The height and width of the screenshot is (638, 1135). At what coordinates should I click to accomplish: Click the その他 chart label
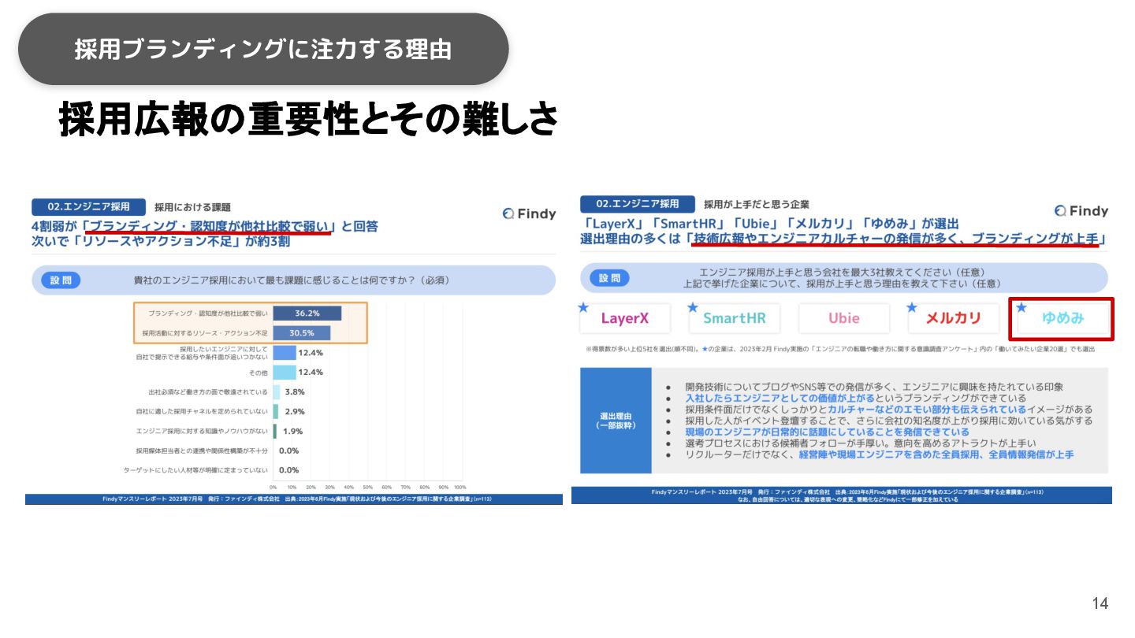tap(259, 372)
